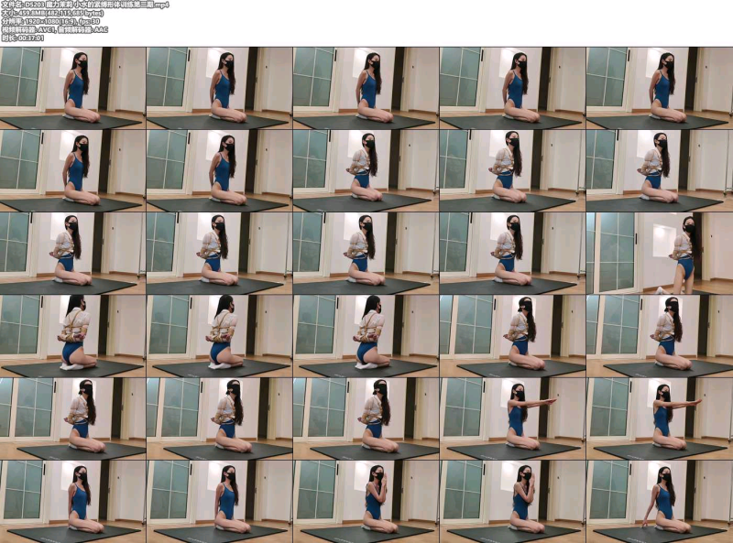Click the file size line showing 459.8MB
Viewport: 733px width, 543px height.
[52, 13]
